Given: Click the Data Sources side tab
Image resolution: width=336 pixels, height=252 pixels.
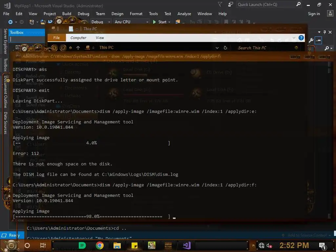Looking at the screenshot, I should coord(5,123).
